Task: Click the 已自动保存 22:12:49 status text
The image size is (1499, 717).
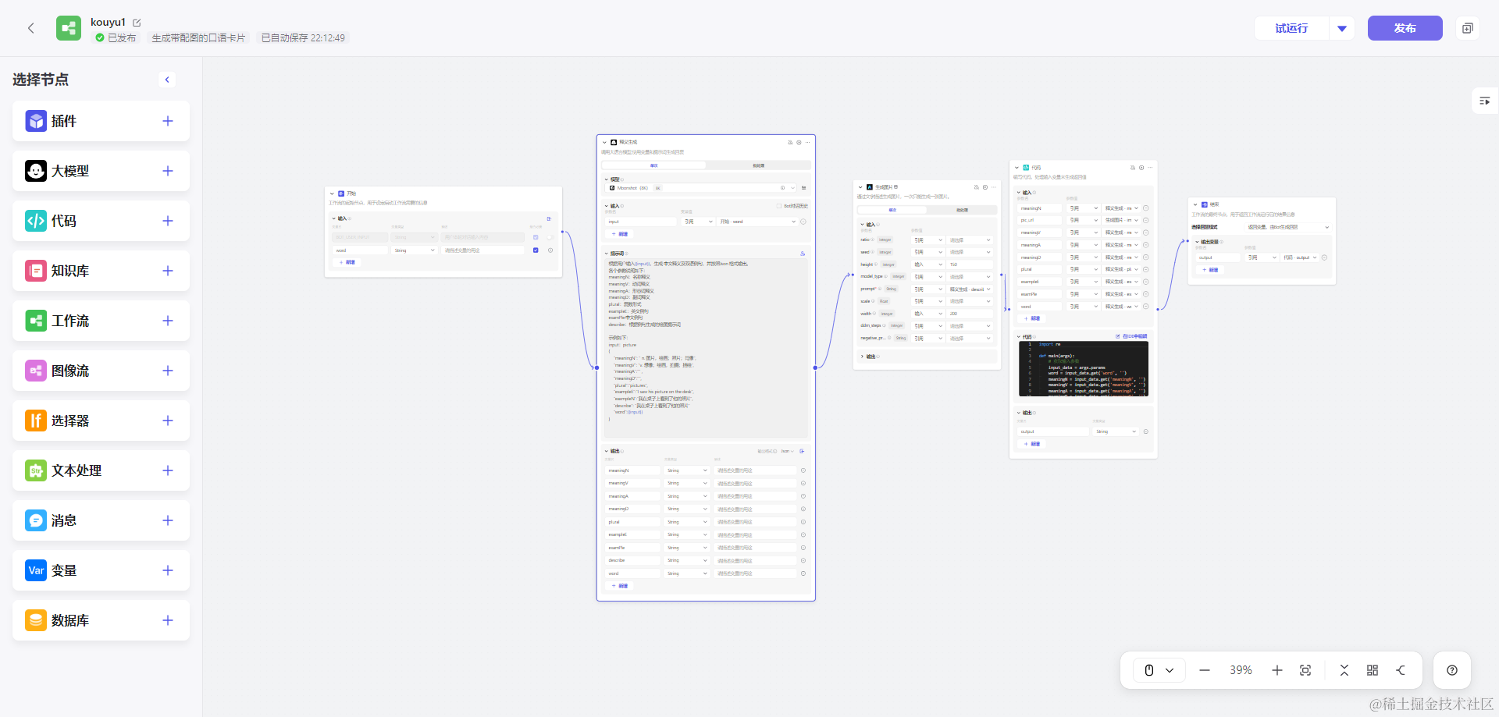Action: click(303, 37)
